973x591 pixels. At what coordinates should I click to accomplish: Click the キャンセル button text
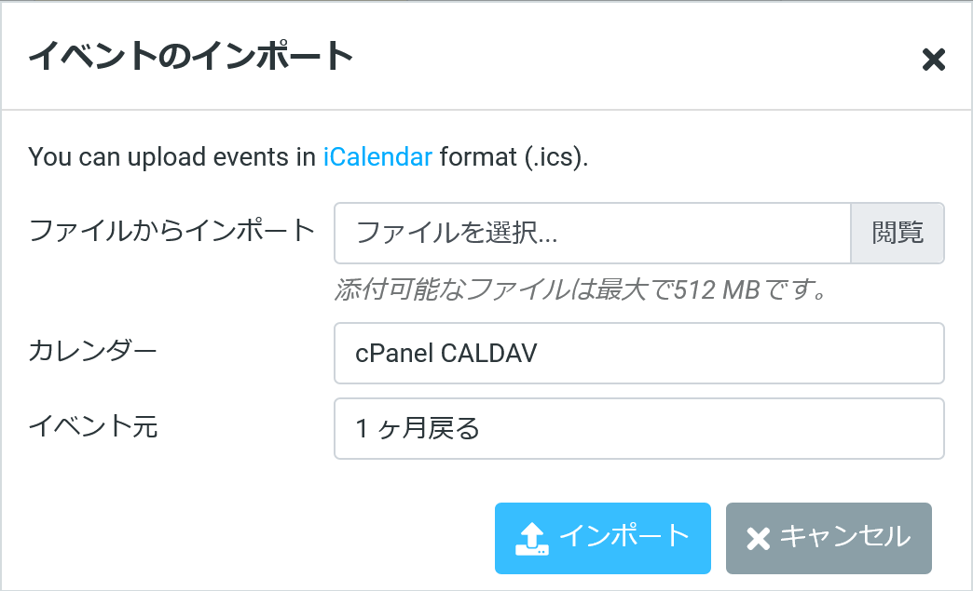(844, 536)
